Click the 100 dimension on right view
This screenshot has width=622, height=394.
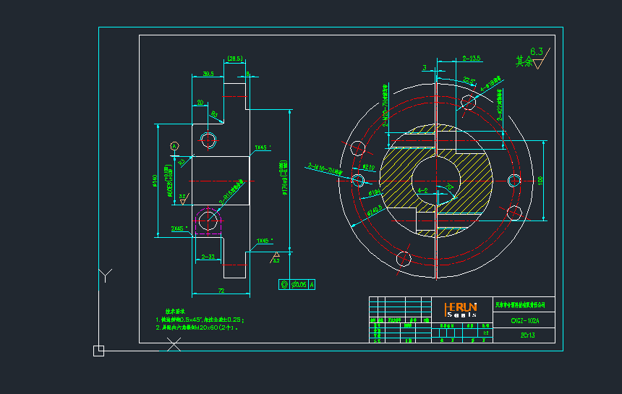point(539,178)
